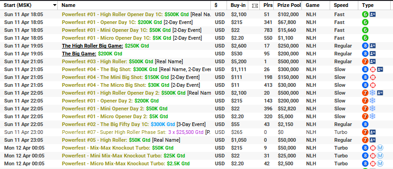Click the $2,150 prize pool cell

[x=285, y=124]
